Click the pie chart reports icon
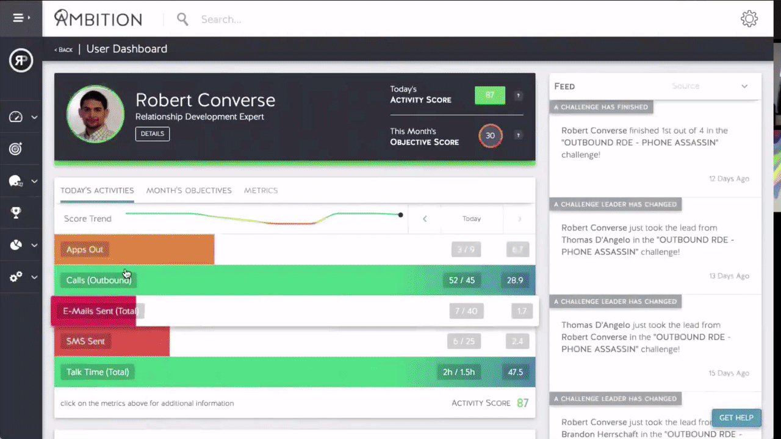 pyautogui.click(x=16, y=245)
